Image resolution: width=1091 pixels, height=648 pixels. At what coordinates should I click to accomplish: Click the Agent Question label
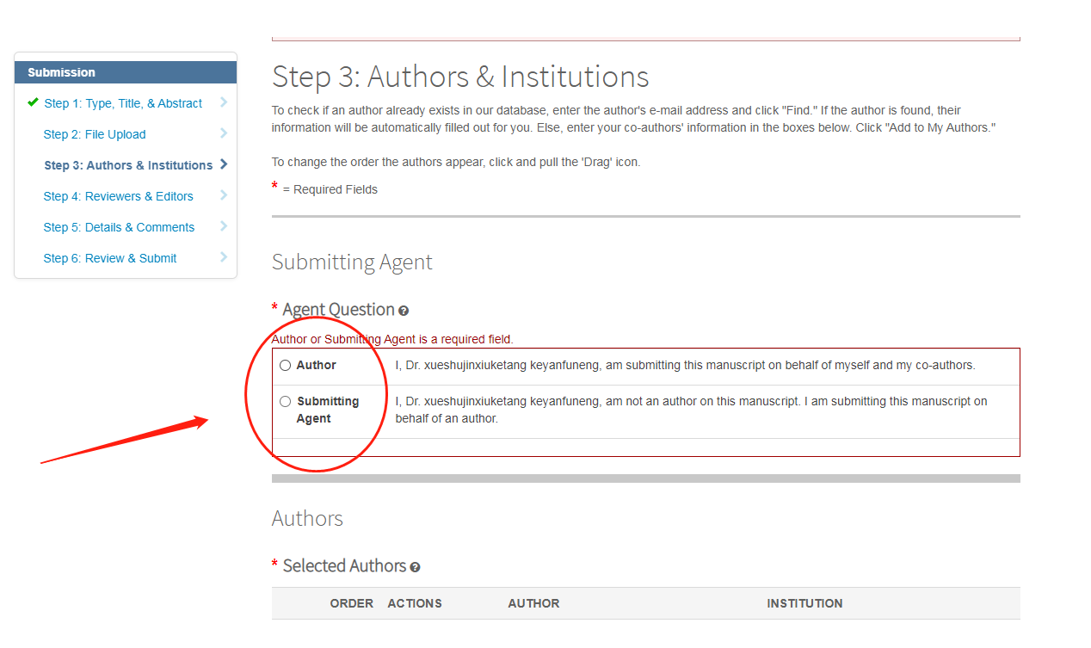(x=338, y=309)
